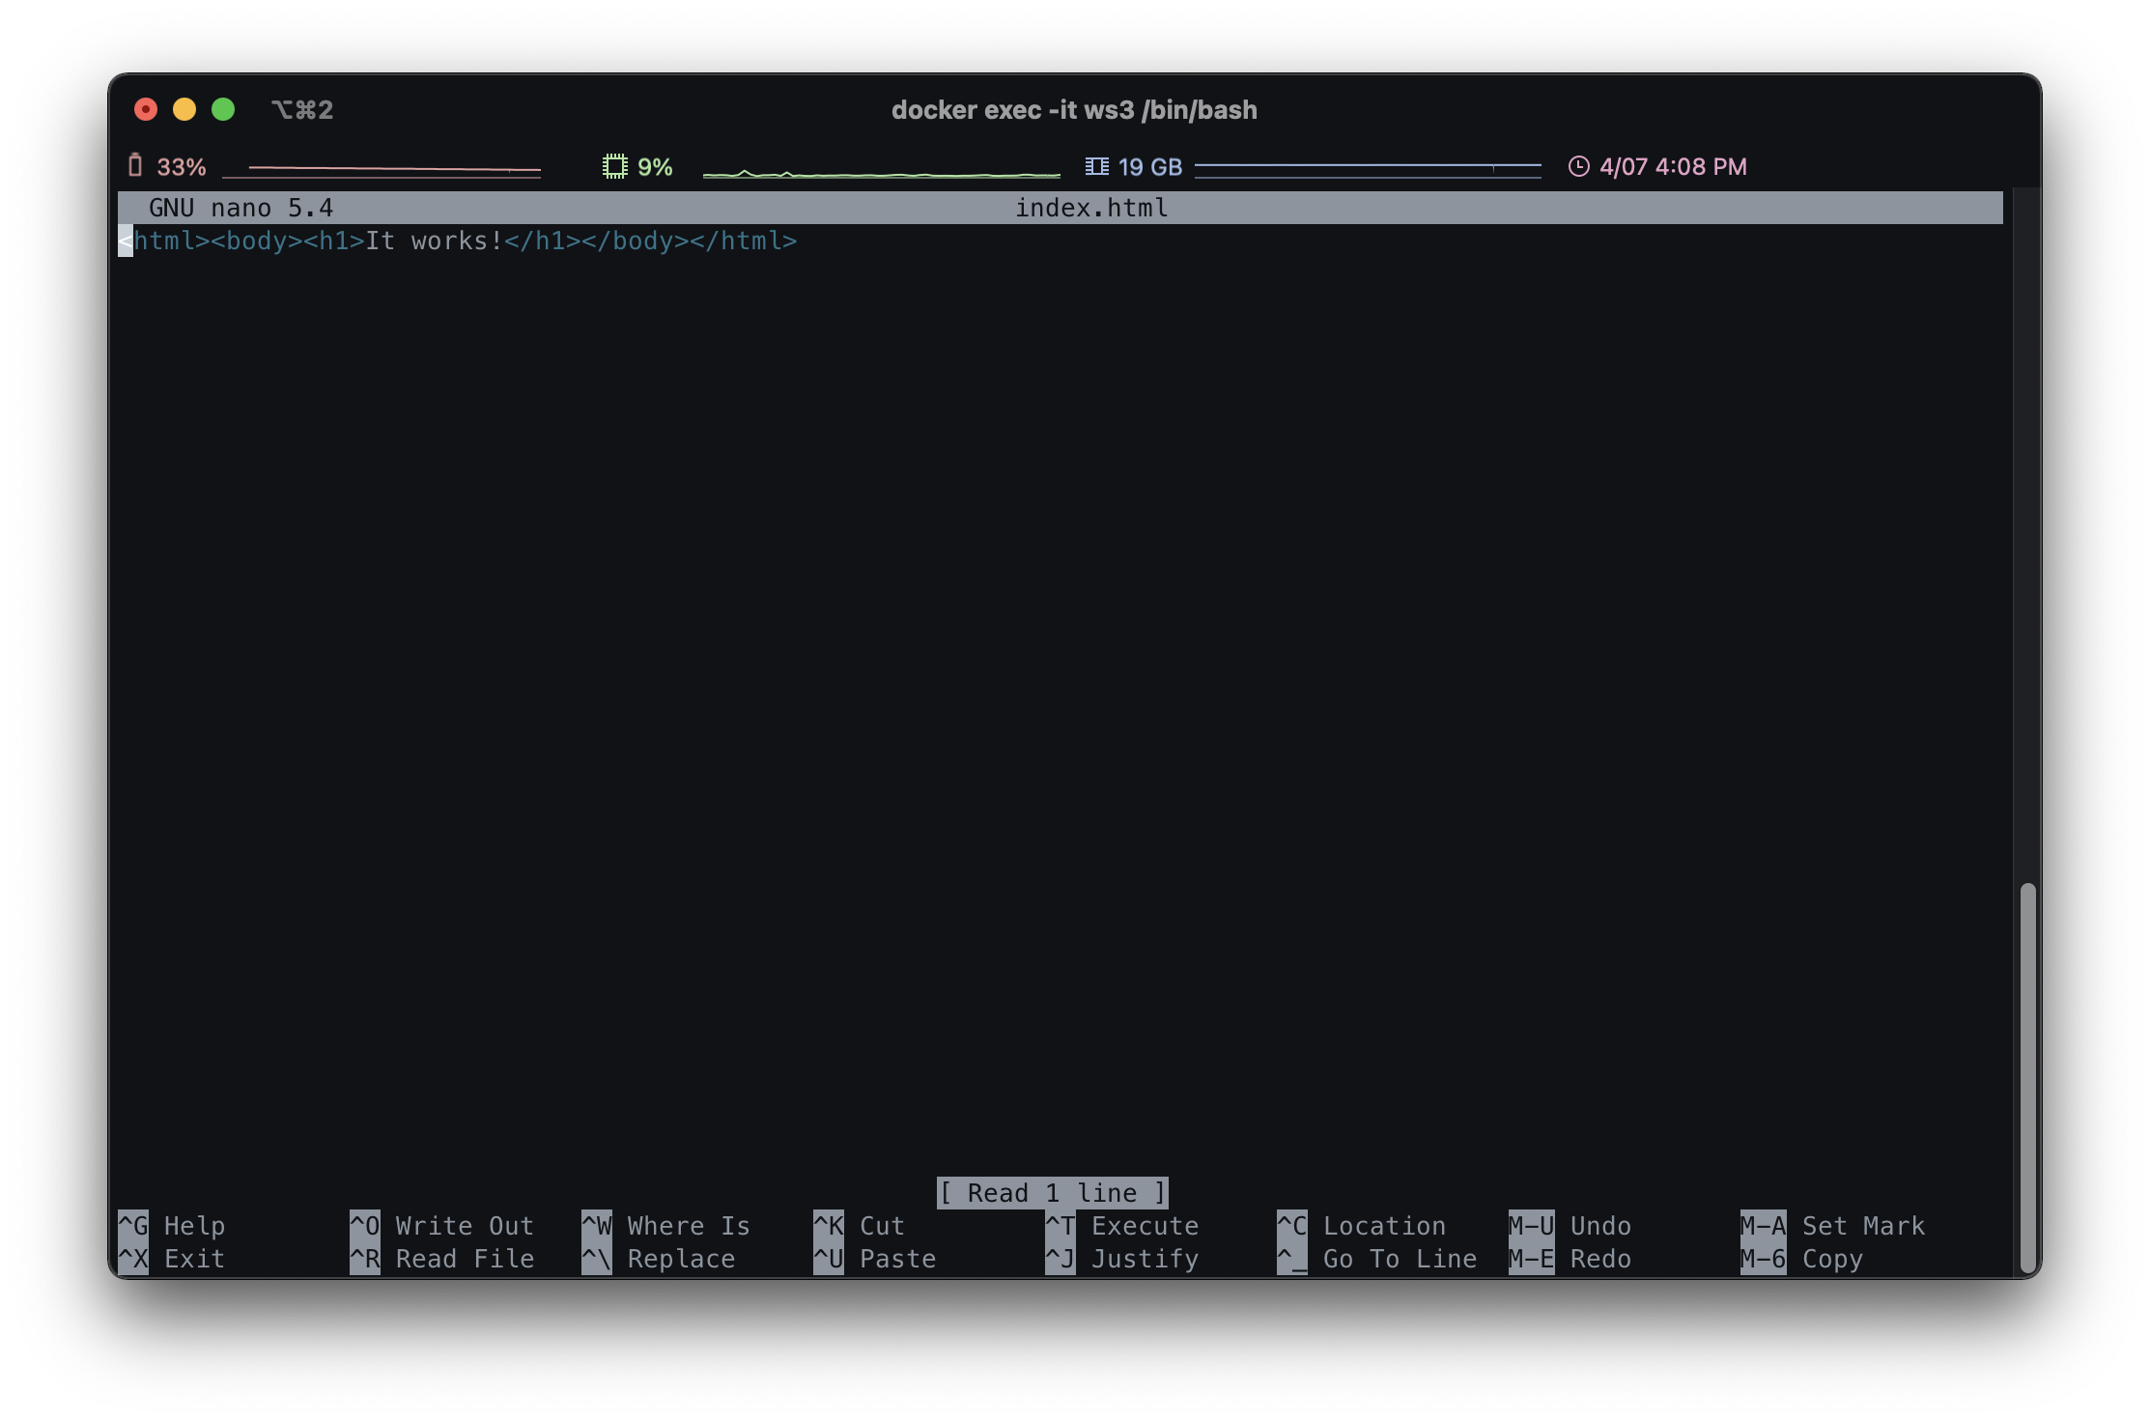
Task: Click the M-A Set Mark shortcut
Action: coord(1832,1225)
